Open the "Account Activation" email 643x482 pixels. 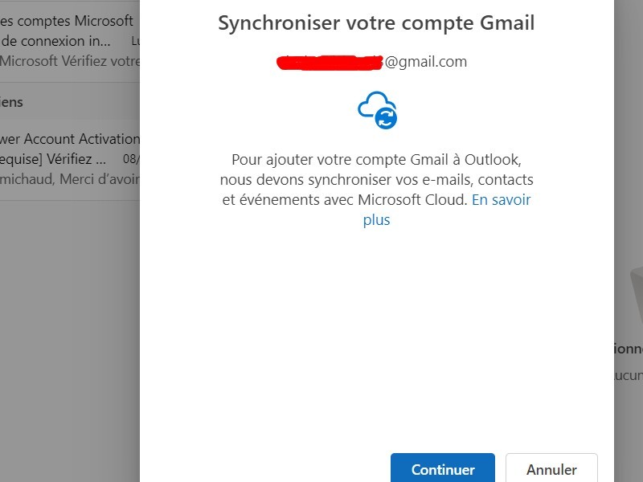[x=71, y=139]
